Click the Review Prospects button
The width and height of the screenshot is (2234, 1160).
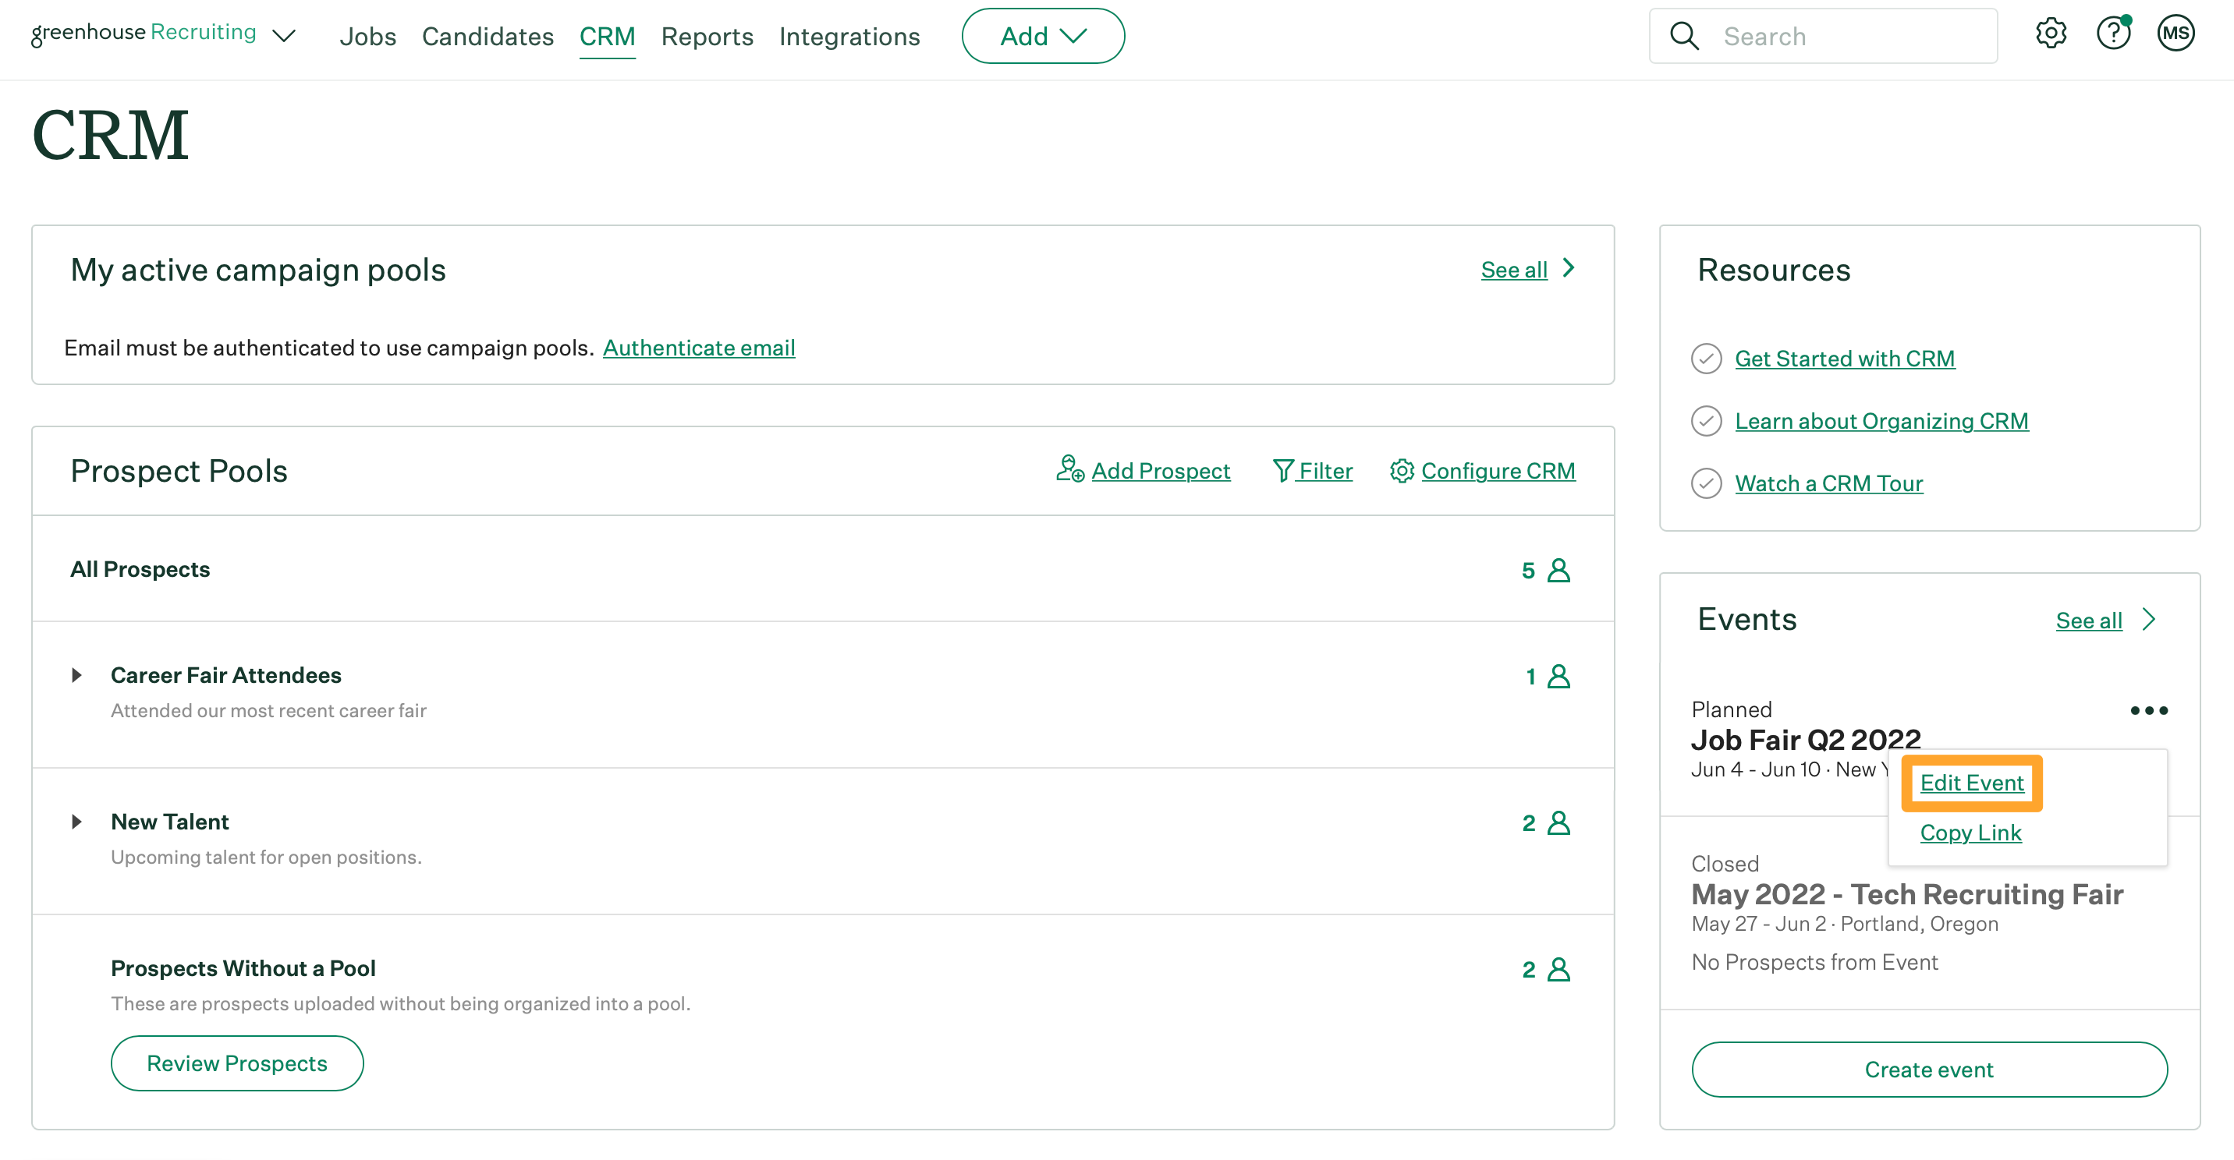click(x=237, y=1063)
